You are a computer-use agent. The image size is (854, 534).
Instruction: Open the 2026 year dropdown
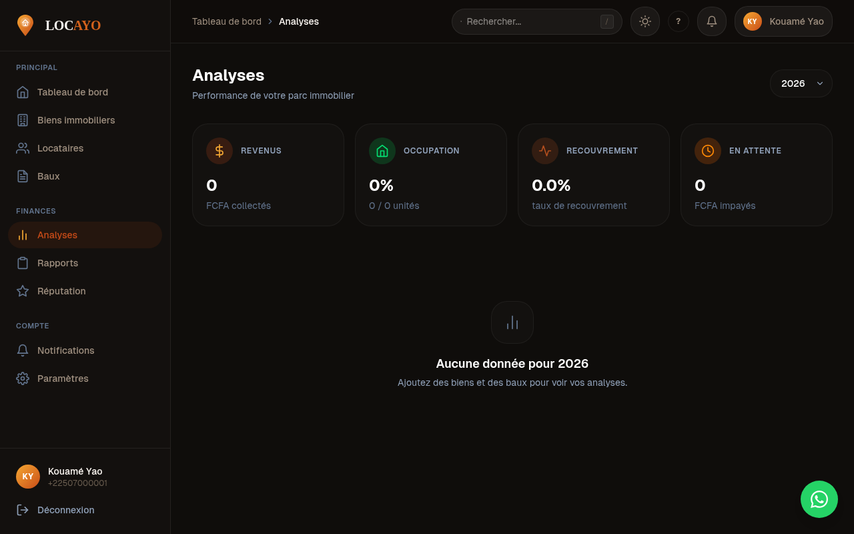tap(801, 83)
